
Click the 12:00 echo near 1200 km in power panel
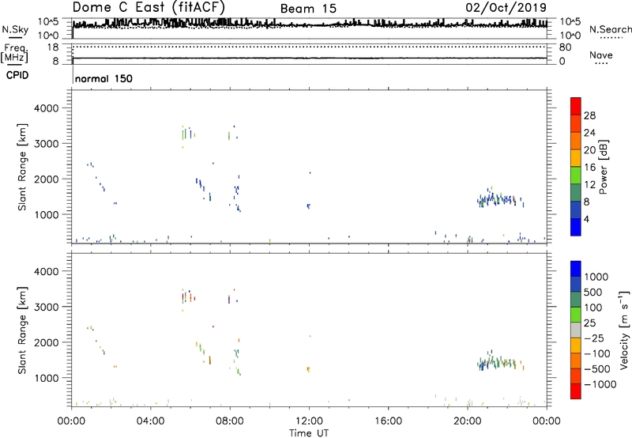[308, 206]
